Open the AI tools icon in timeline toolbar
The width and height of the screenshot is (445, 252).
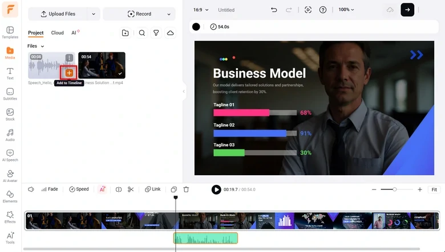click(x=102, y=189)
